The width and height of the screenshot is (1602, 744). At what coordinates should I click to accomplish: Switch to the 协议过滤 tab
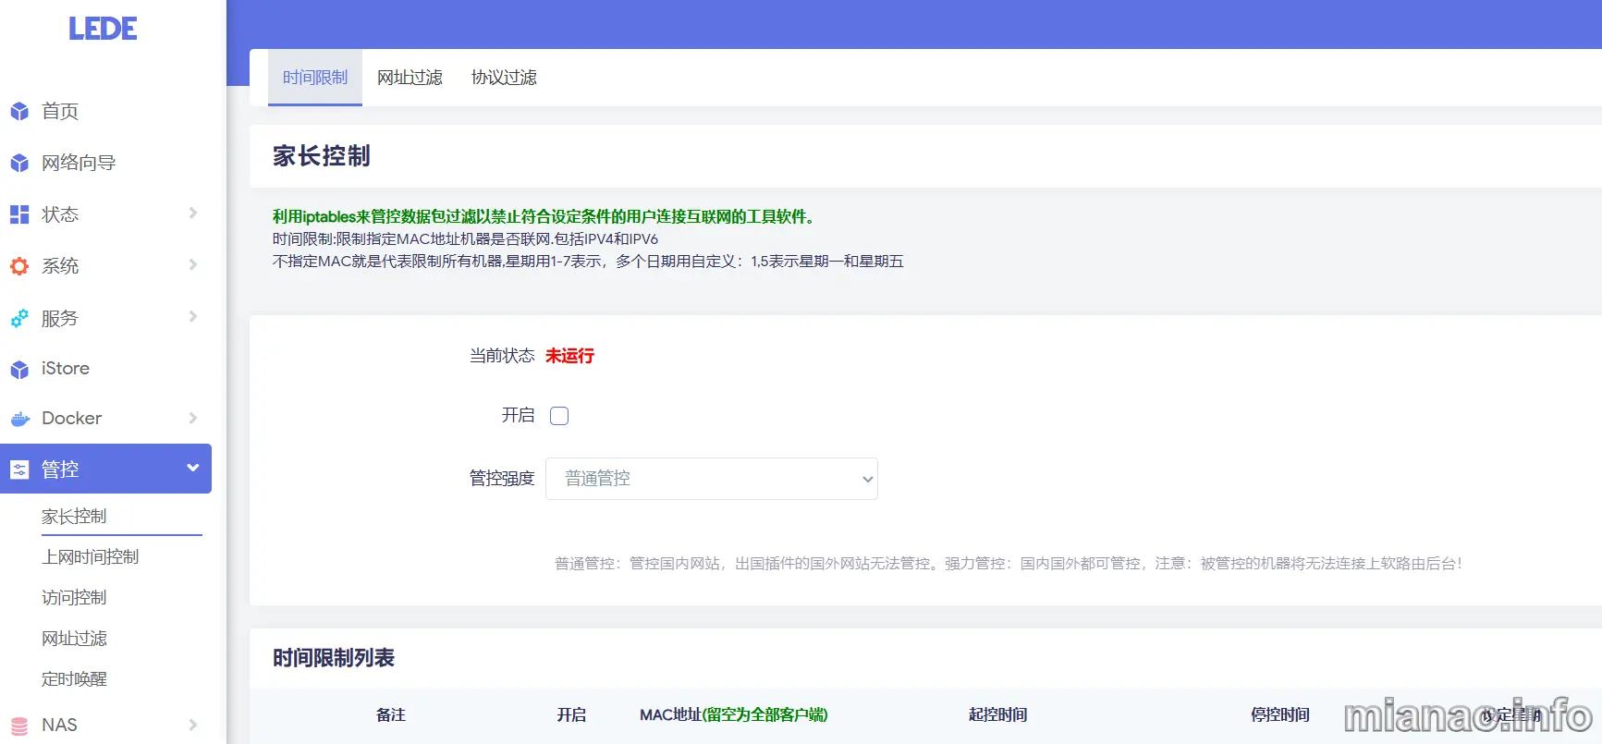tap(504, 78)
